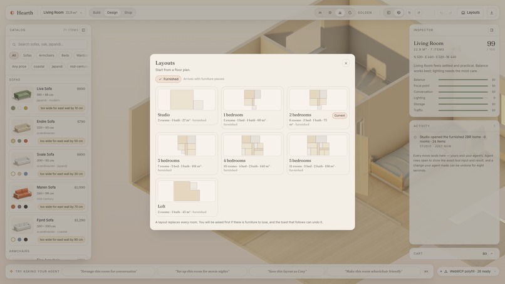Click 'Make this room wheelchair friendly' suggestion
505x284 pixels.
point(373,271)
